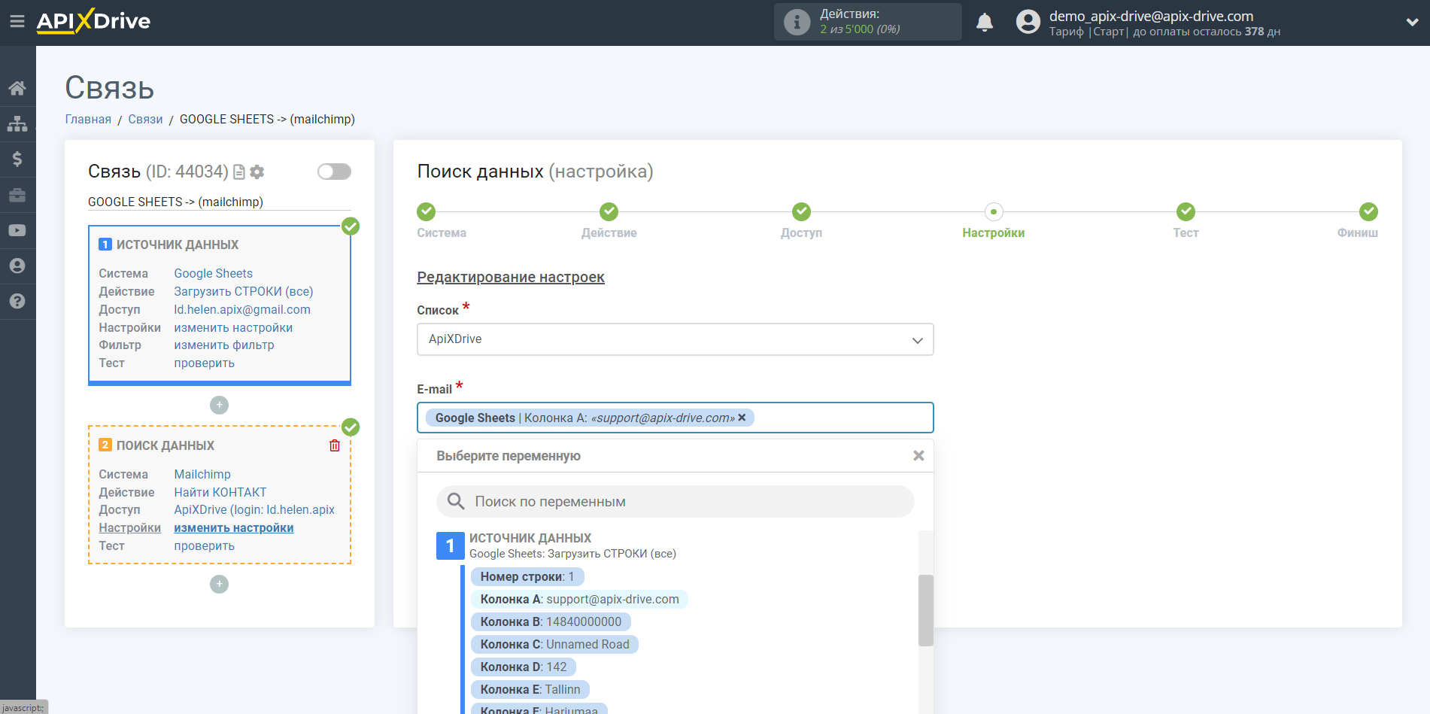
Task: Click изменить фильтр link
Action: pos(224,345)
